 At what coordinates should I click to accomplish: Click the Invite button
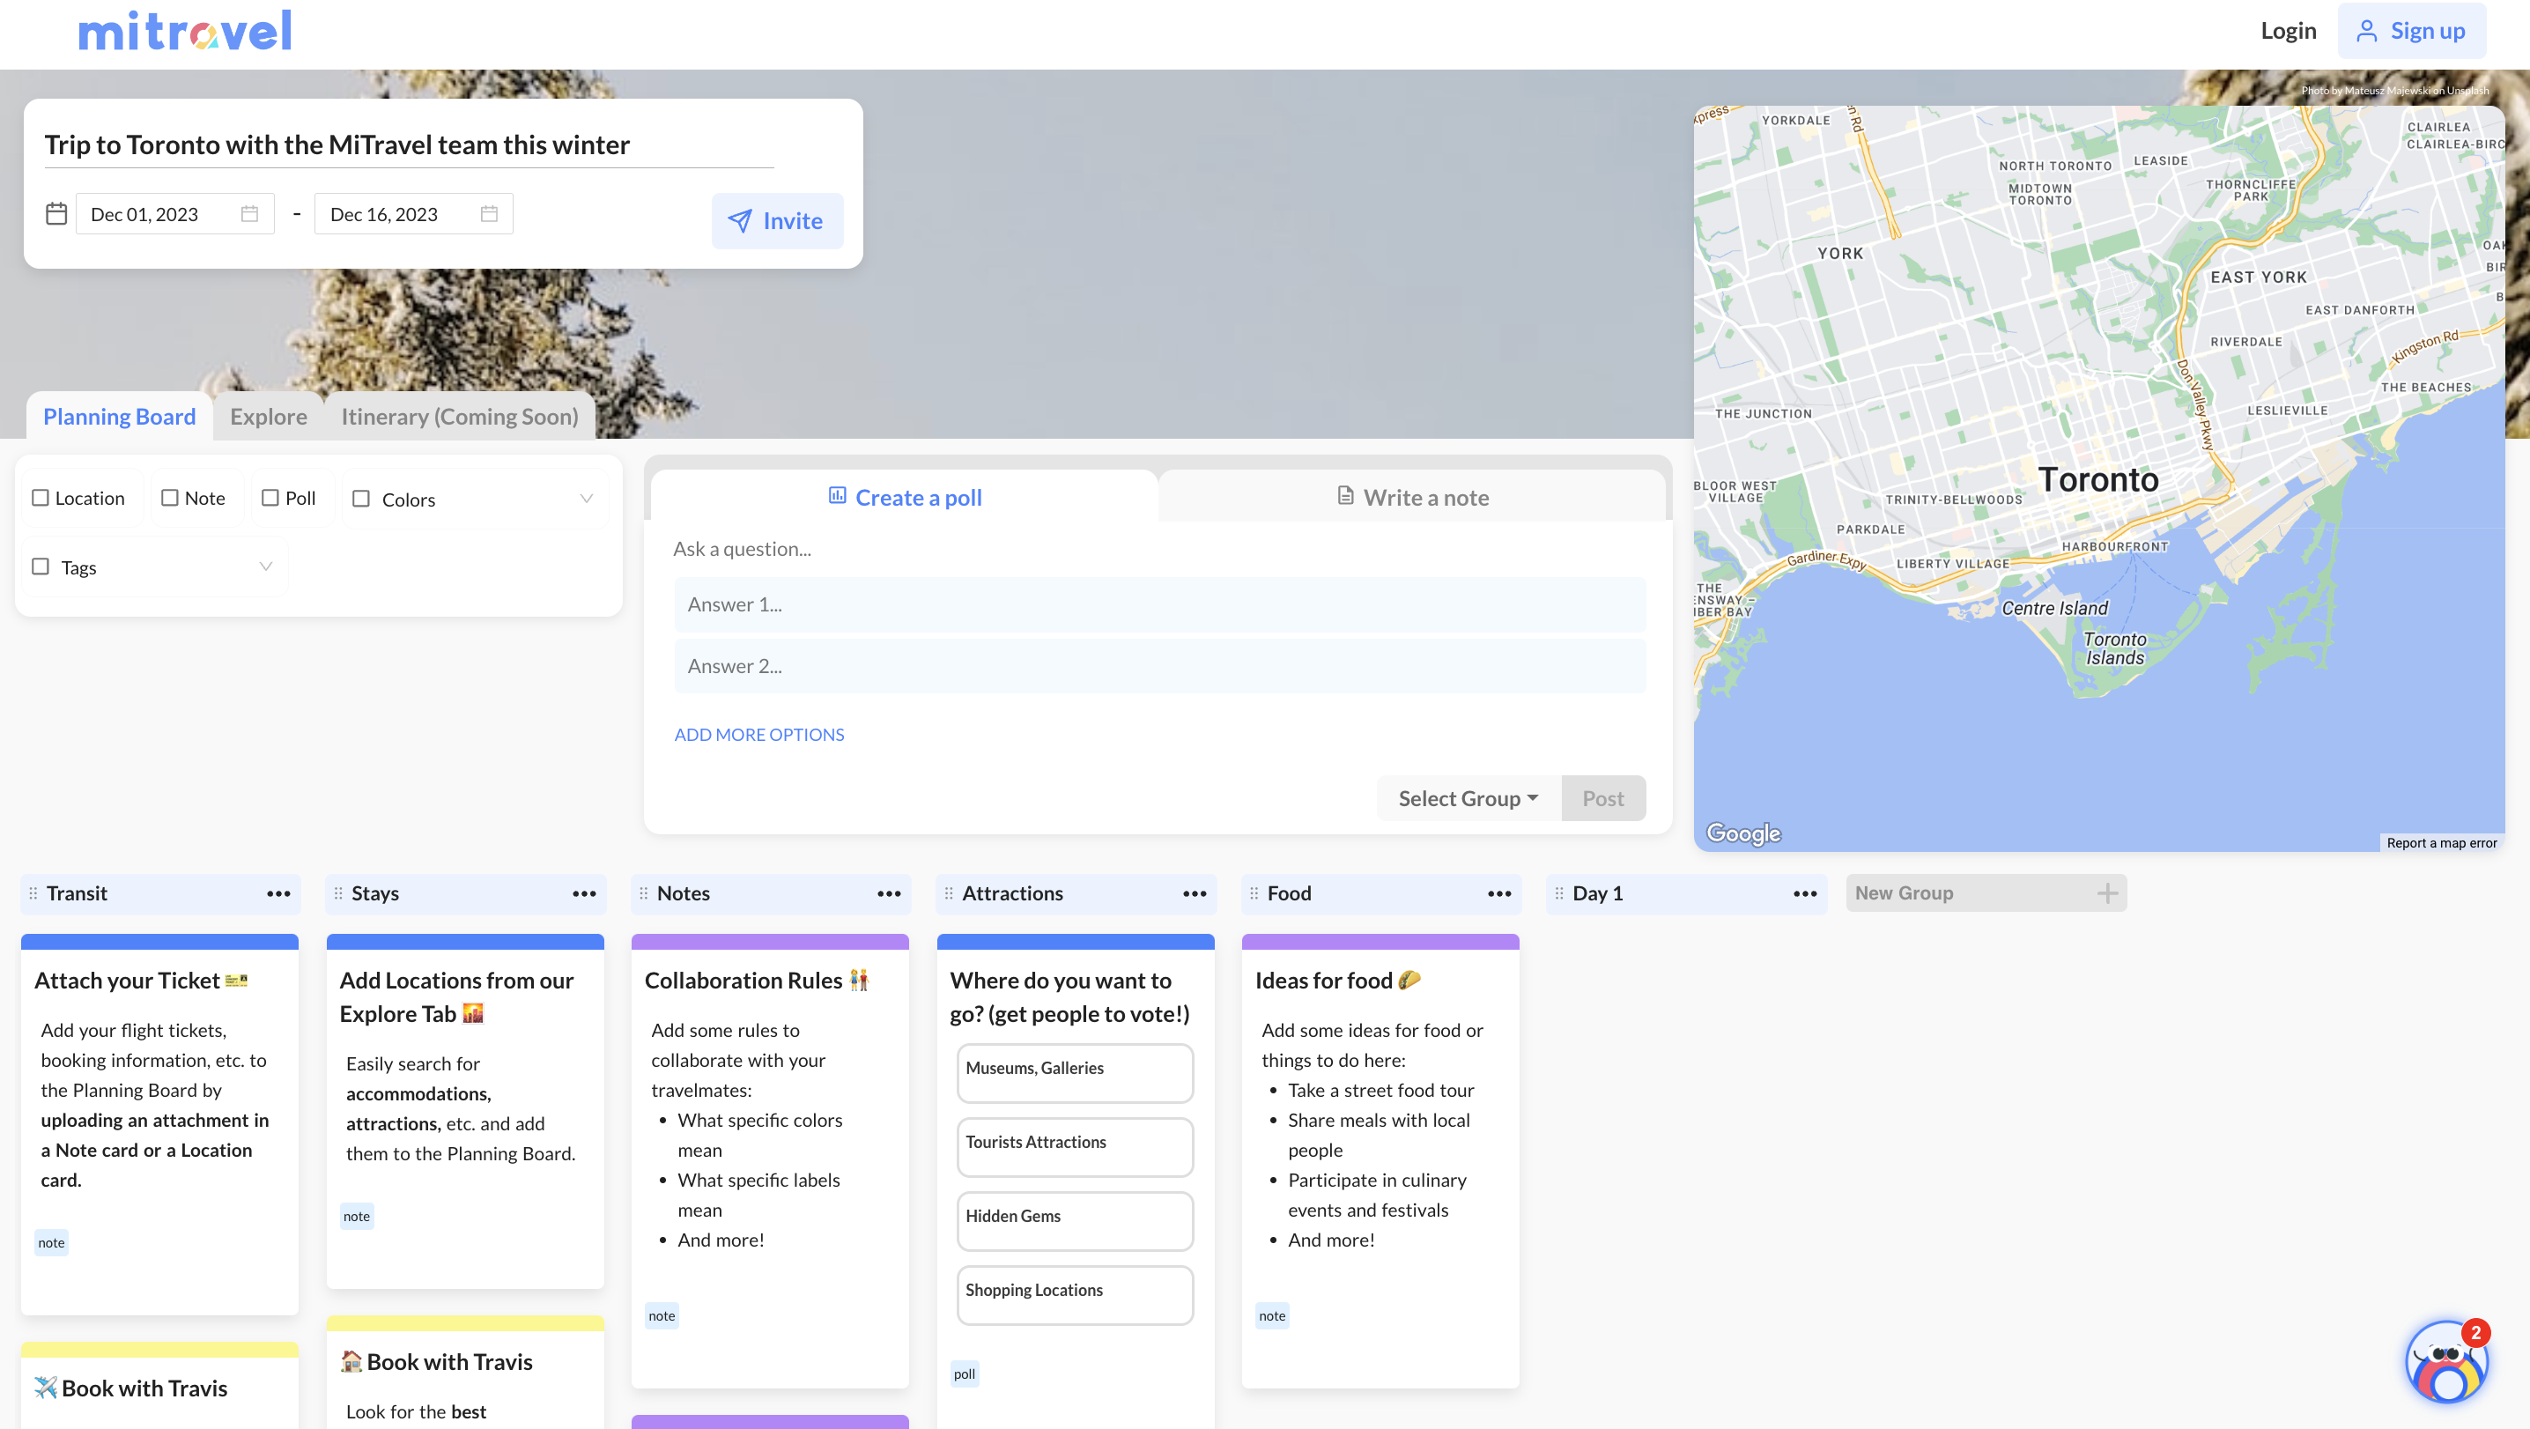click(776, 221)
